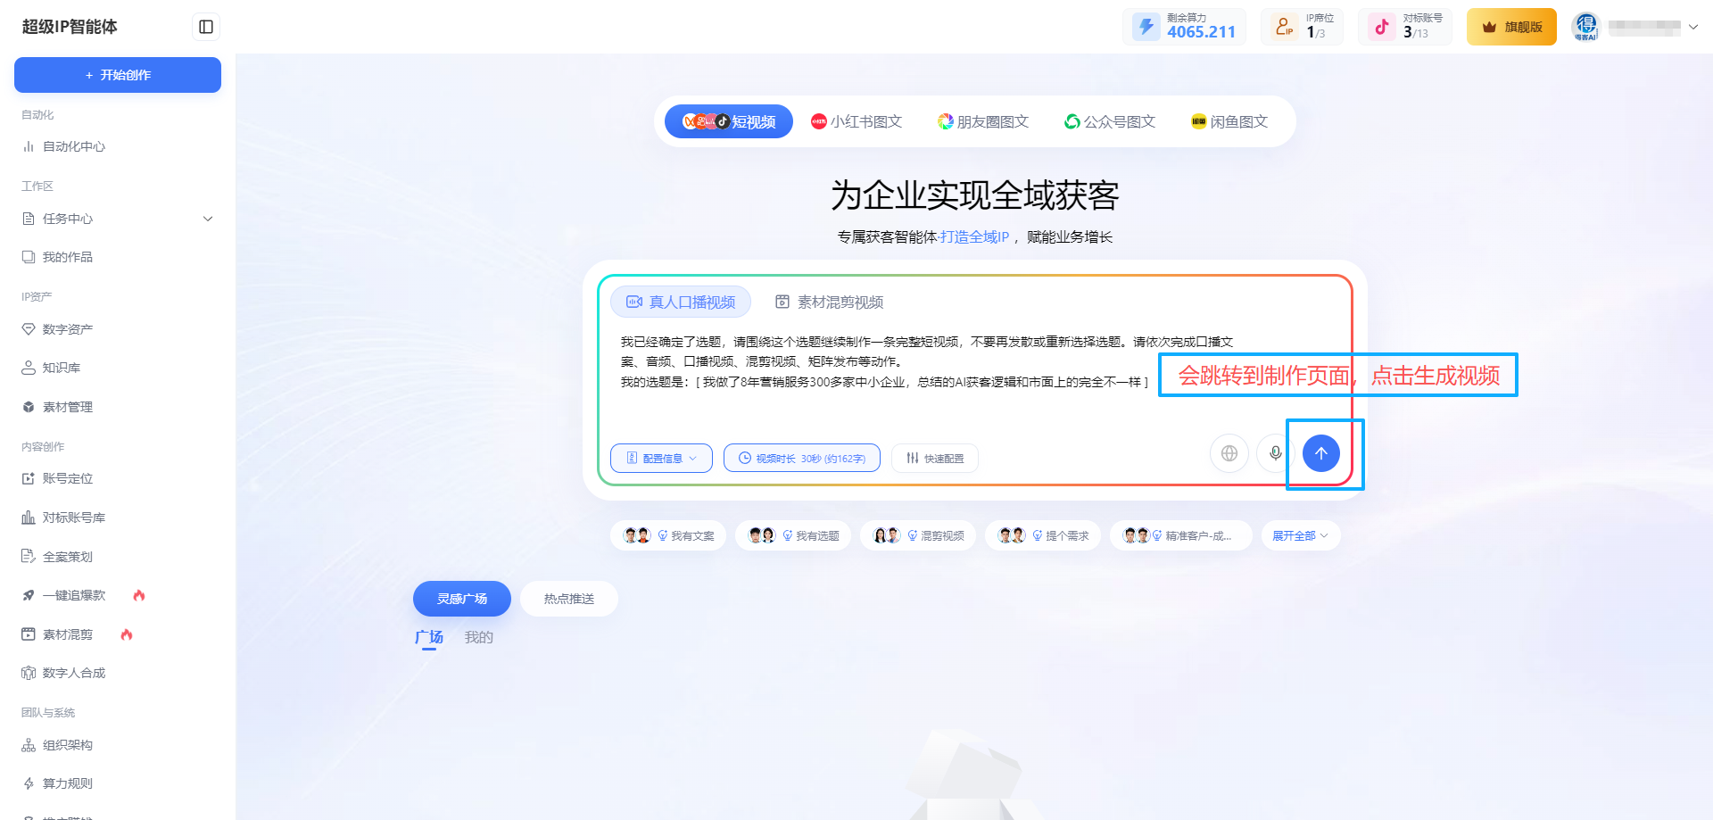This screenshot has width=1713, height=820.
Task: Open user account dropdown arrow
Action: (1692, 27)
